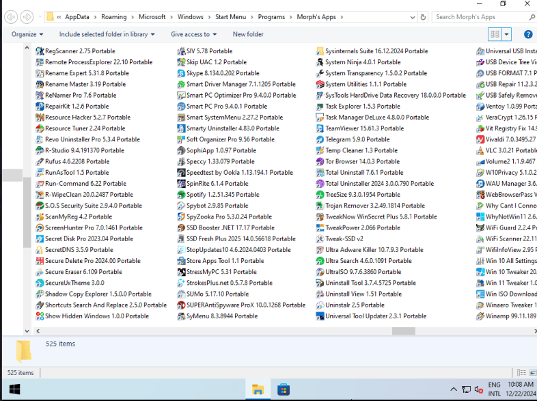
Task: Change view using the layout button
Action: click(x=495, y=34)
